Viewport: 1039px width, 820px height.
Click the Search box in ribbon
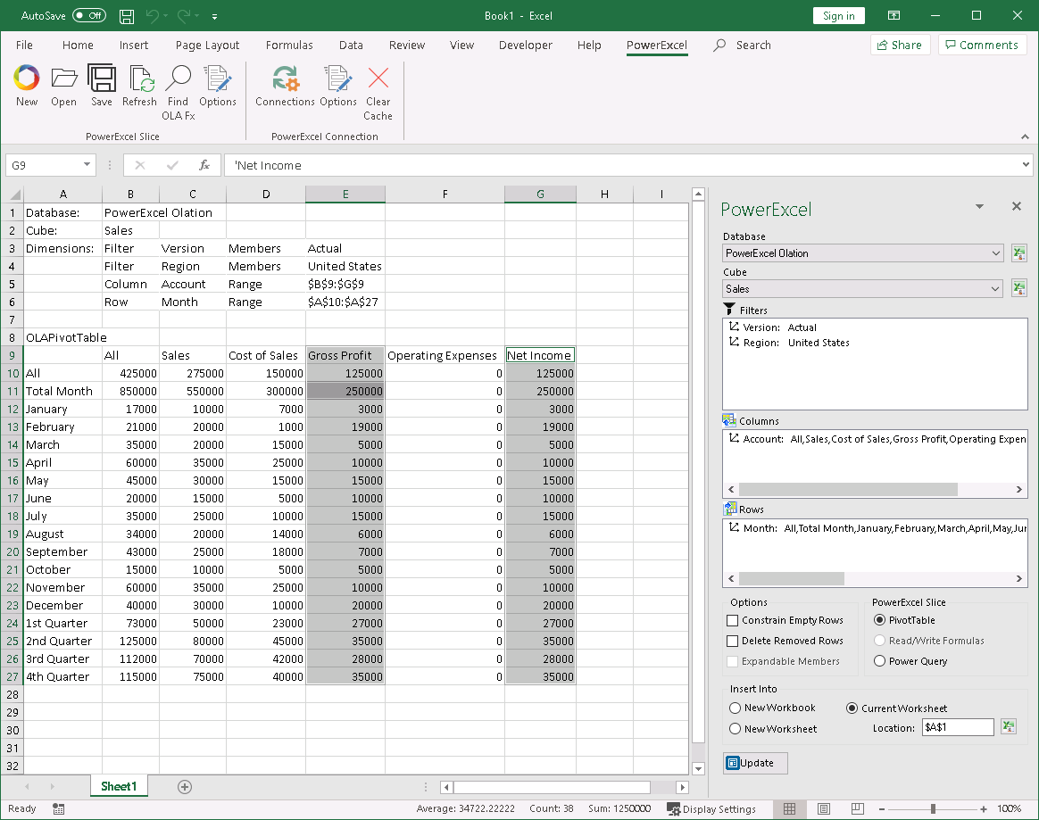pos(743,45)
